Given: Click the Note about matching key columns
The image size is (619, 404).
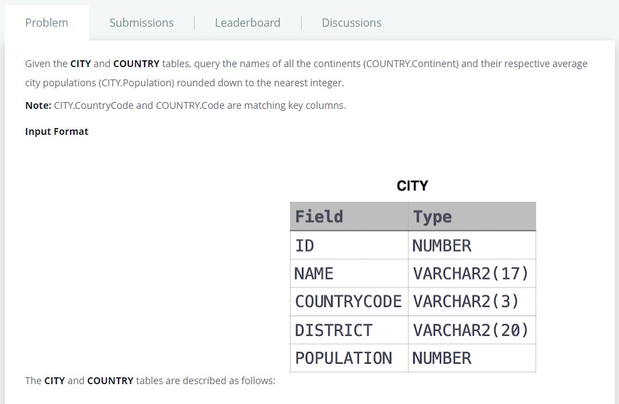Looking at the screenshot, I should coord(185,105).
